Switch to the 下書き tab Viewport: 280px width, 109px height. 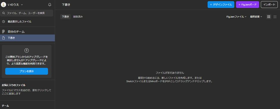[65, 17]
